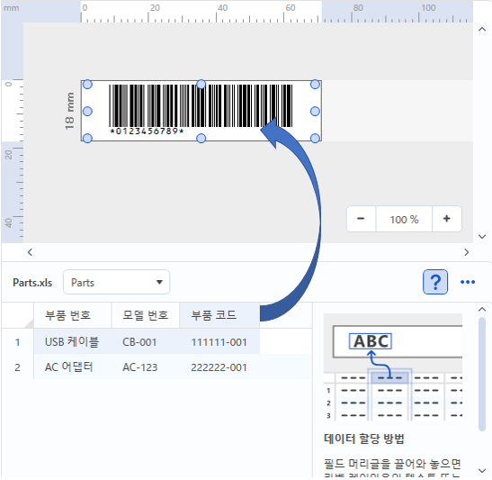Image resolution: width=492 pixels, height=480 pixels.
Task: Click the top-right barcode resize handle
Action: [315, 84]
